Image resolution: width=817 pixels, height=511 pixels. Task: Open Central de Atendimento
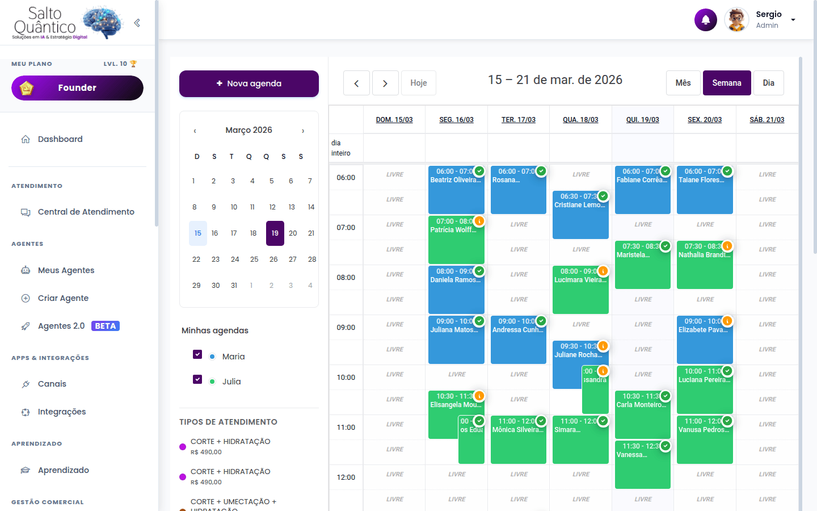coord(86,212)
